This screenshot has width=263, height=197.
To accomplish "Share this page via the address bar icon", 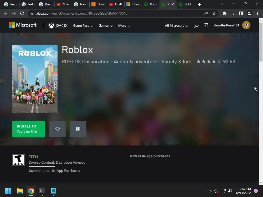I will click(x=206, y=13).
